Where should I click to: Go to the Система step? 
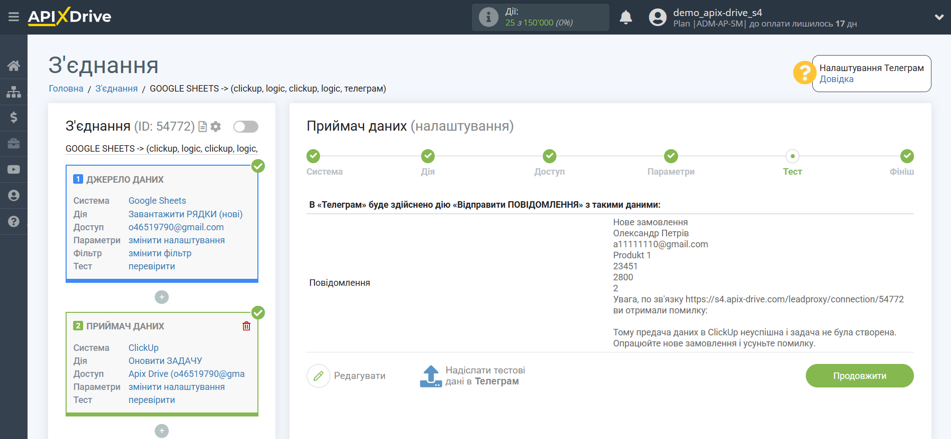point(313,156)
